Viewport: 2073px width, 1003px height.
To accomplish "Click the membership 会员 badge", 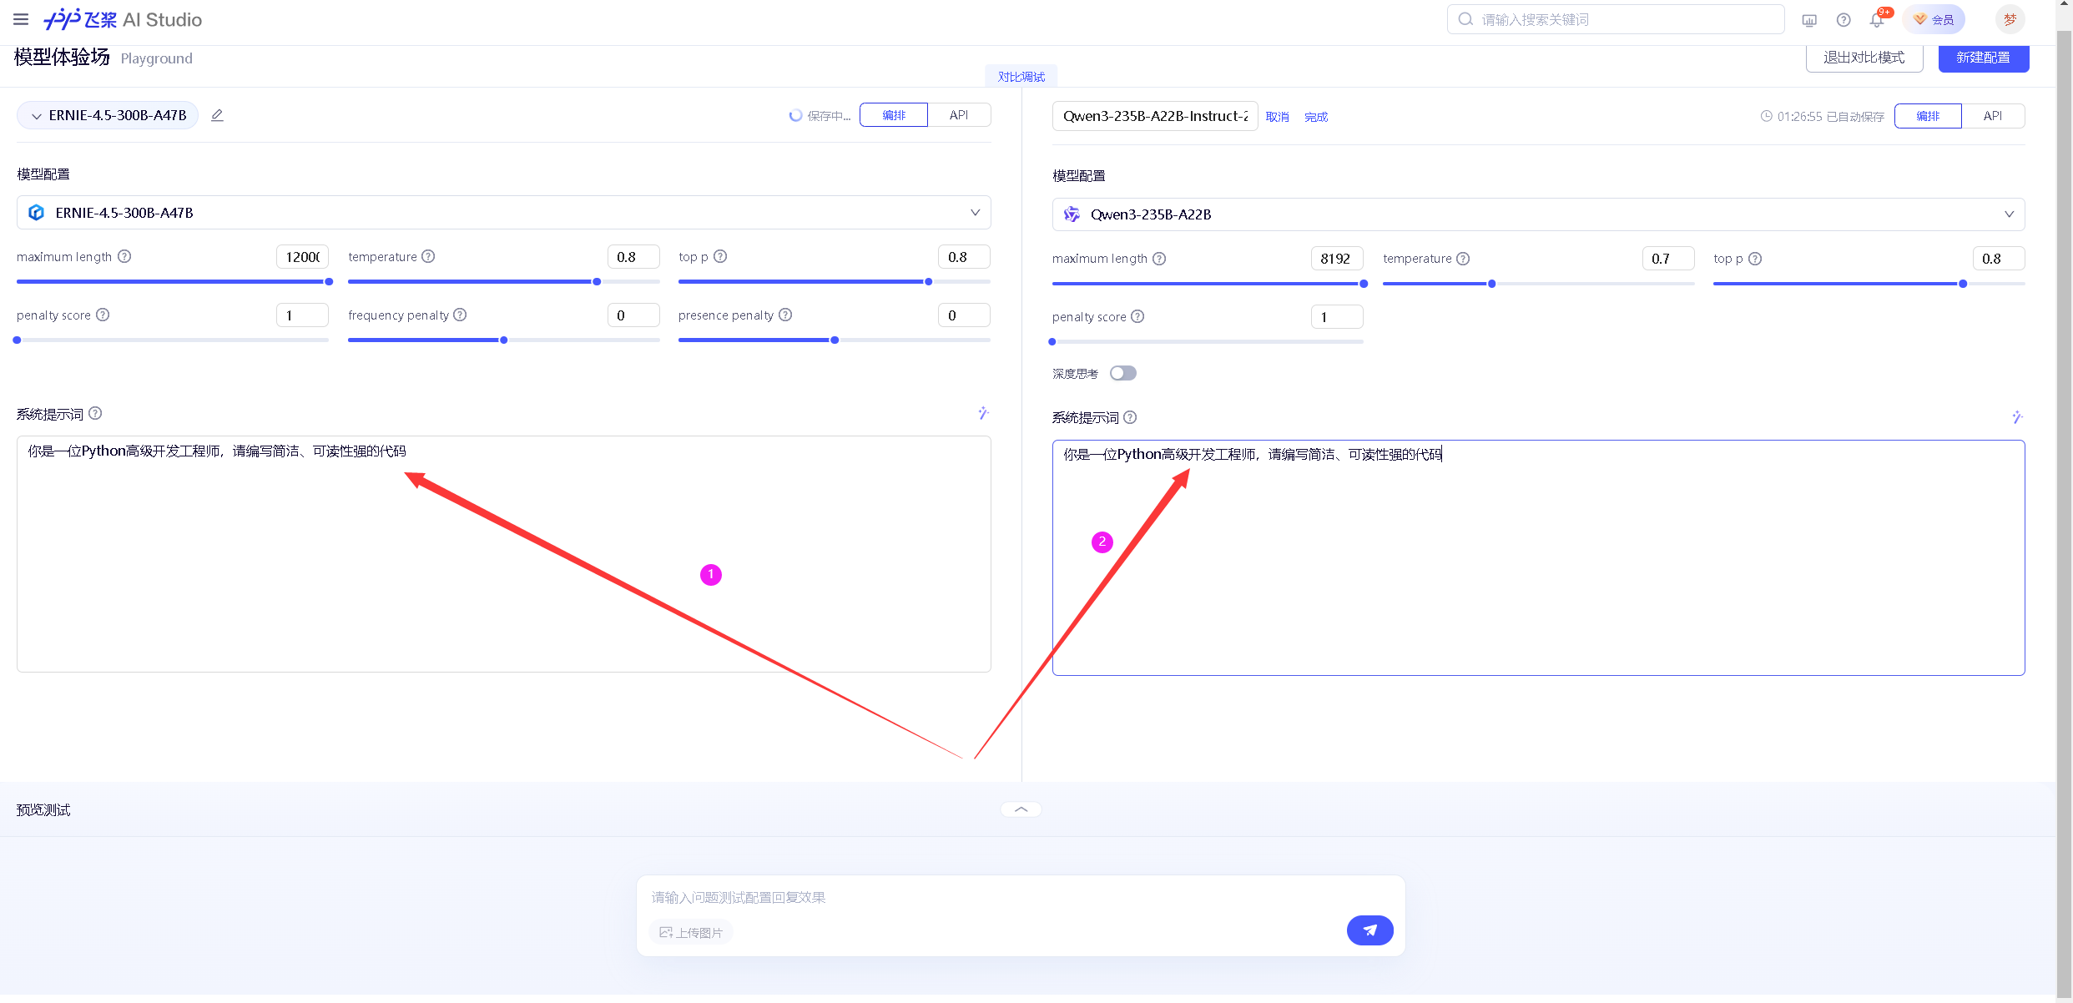I will (x=1934, y=19).
